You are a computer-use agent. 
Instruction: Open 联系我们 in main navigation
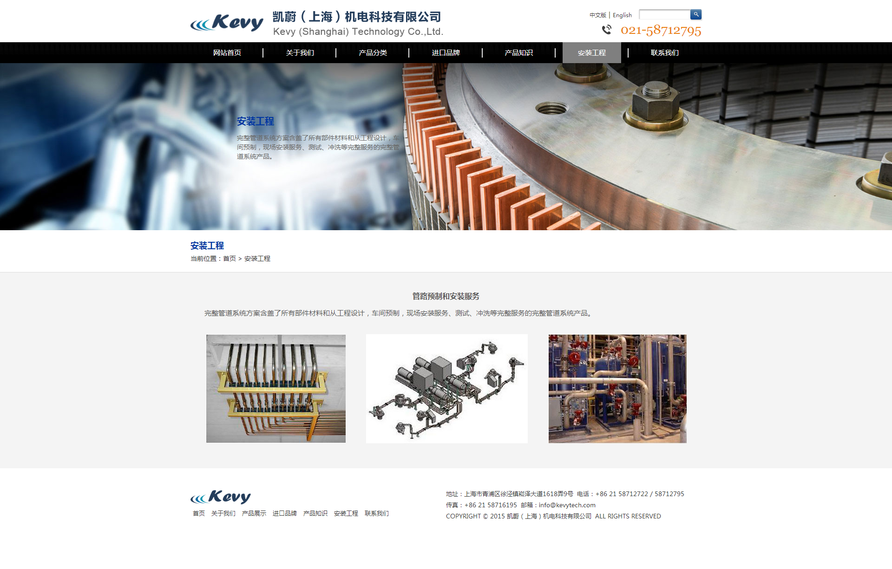[664, 53]
